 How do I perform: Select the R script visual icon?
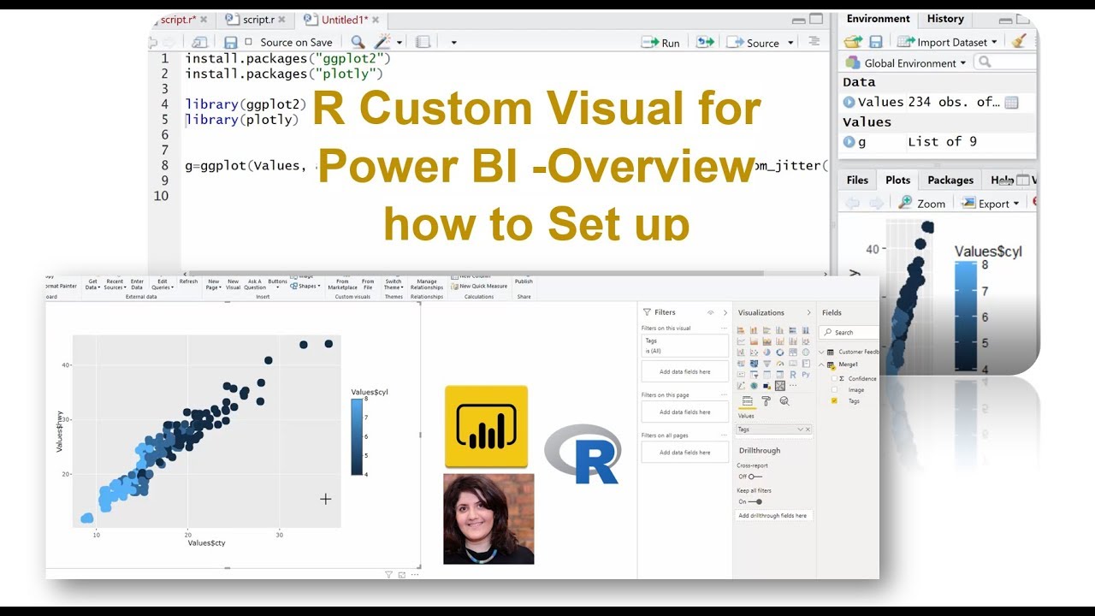click(793, 375)
